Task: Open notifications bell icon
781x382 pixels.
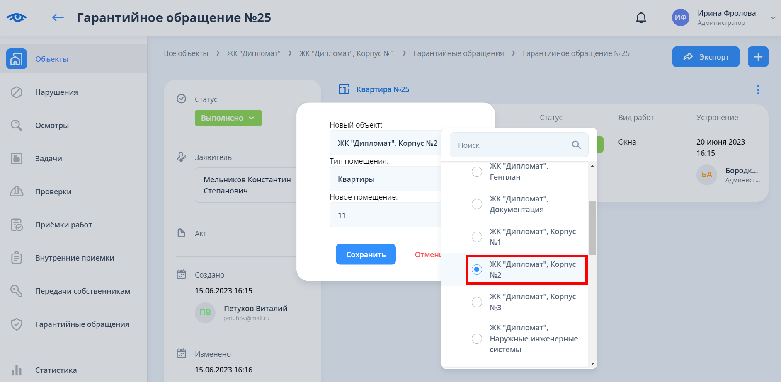Action: [x=641, y=17]
